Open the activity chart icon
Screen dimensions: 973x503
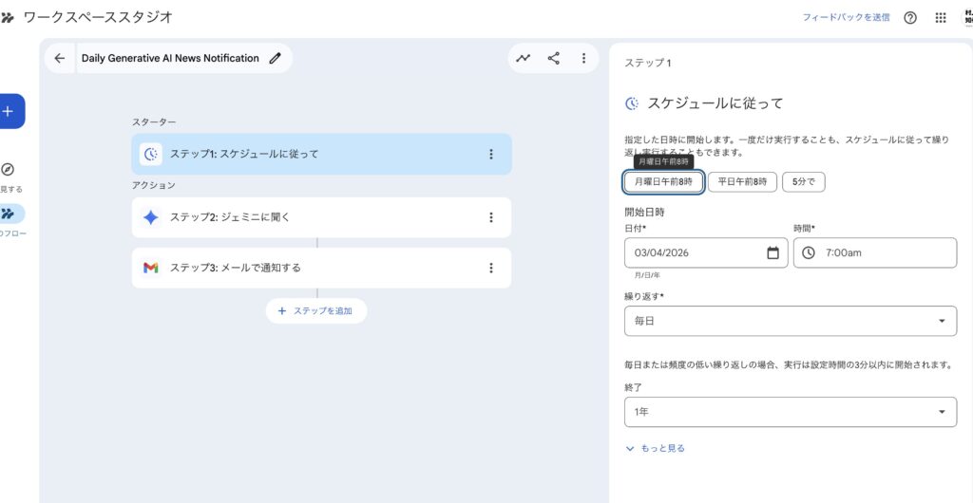pyautogui.click(x=524, y=58)
